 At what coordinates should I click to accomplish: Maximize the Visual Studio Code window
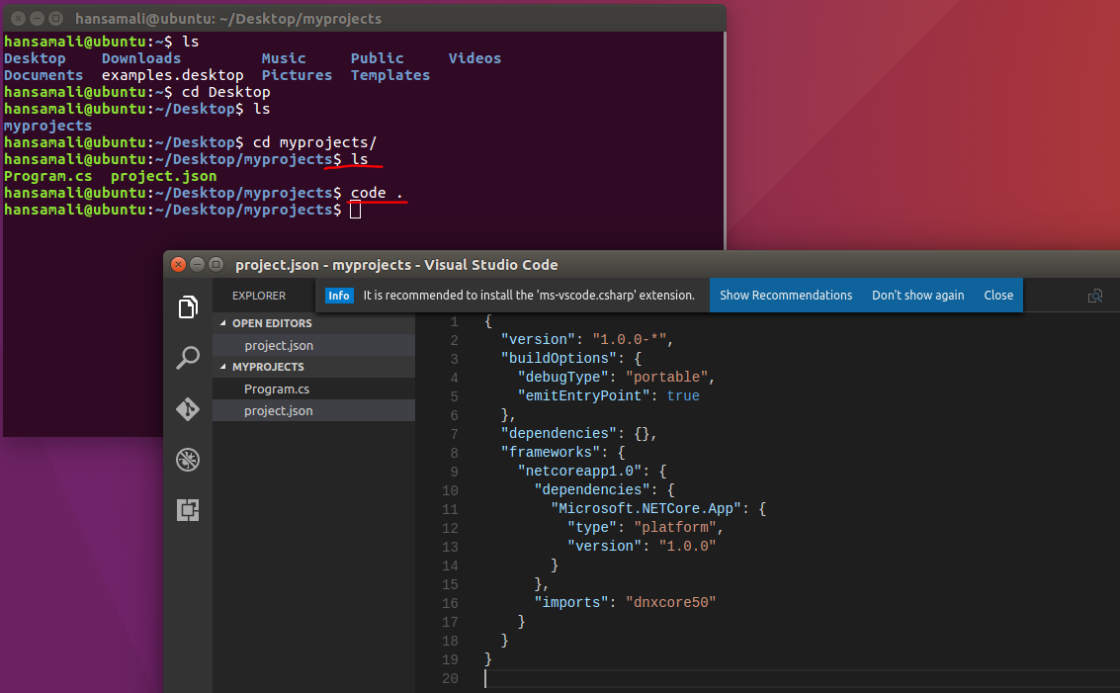(216, 264)
